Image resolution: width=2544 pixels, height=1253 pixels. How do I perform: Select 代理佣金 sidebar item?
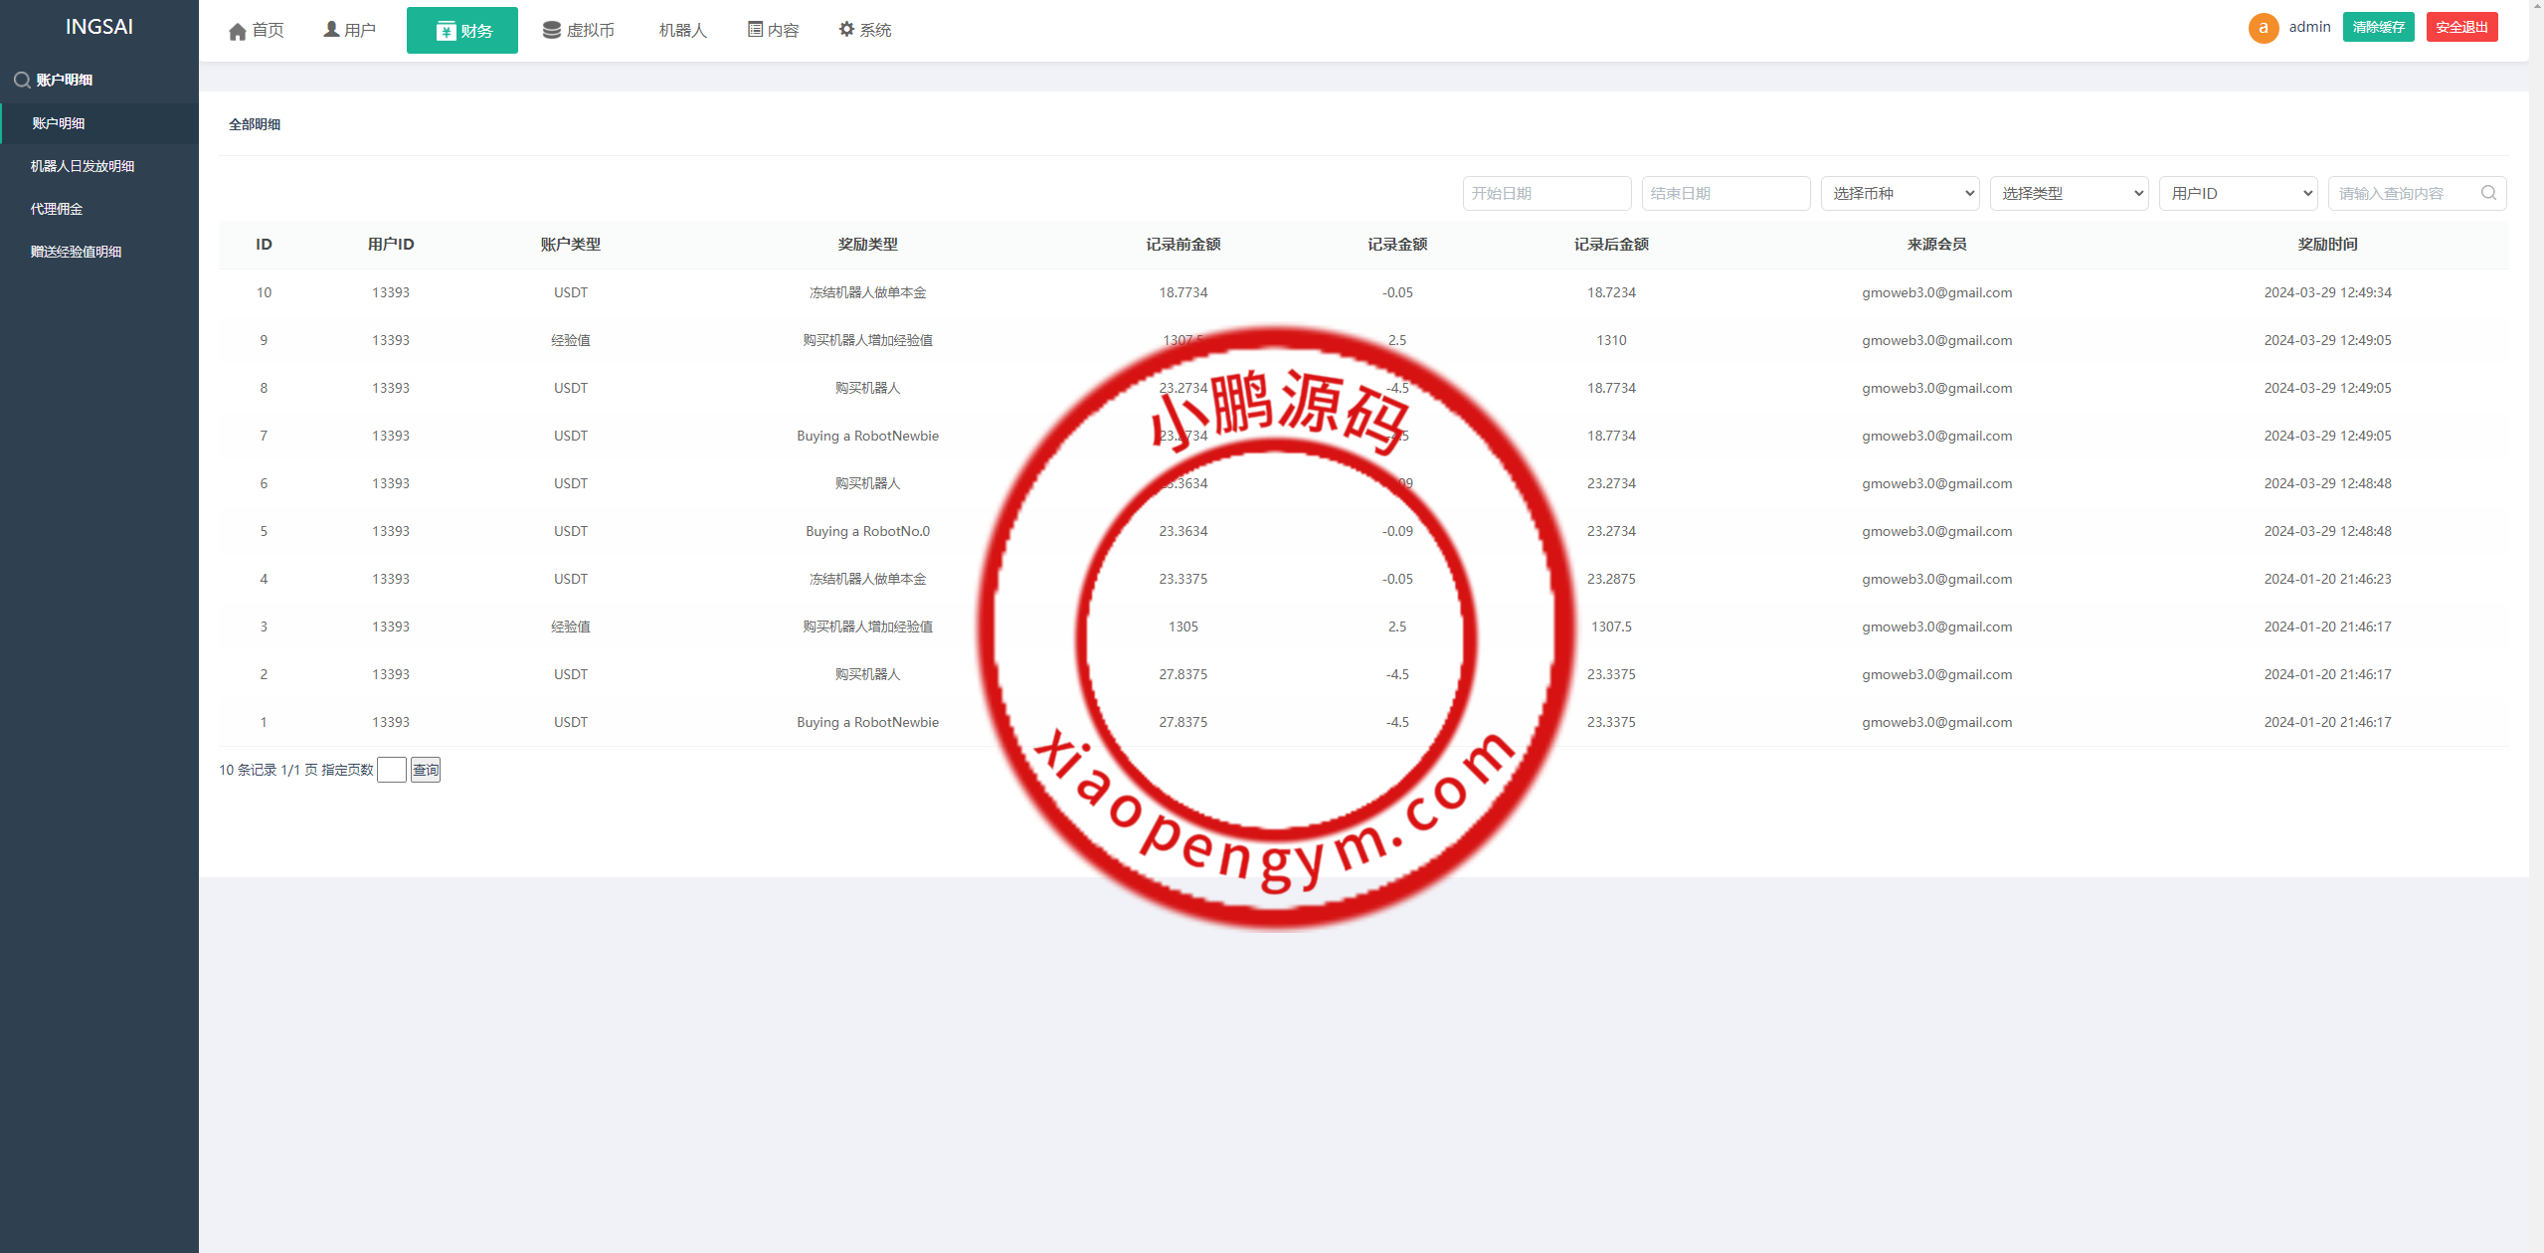(x=57, y=209)
